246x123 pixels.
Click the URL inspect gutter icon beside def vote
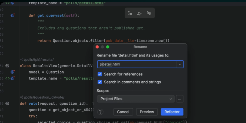[7, 103]
